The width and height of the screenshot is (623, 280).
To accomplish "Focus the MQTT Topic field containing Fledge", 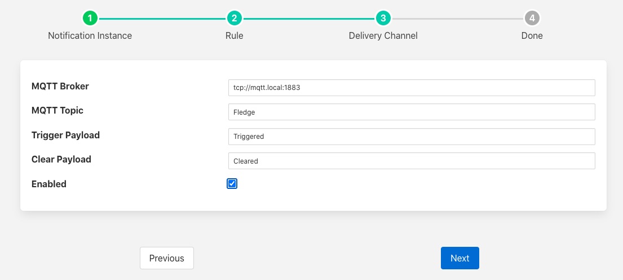I will coord(411,112).
